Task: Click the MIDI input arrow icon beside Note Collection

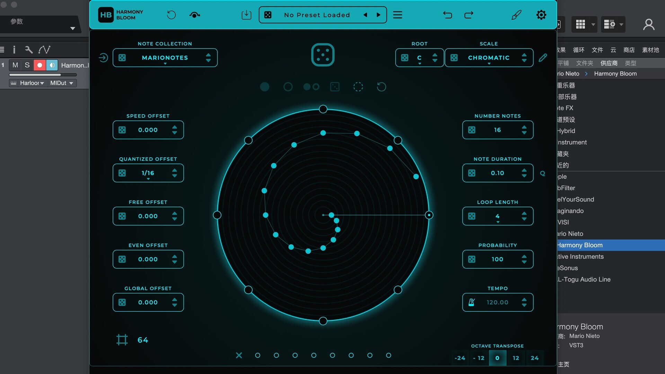Action: 103,58
